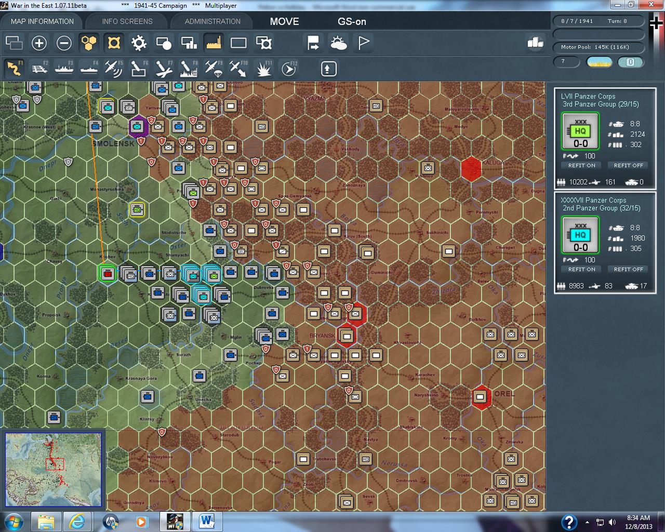This screenshot has height=532, width=665.
Task: Click the overlapping windows icon in toolbar
Action: 14,43
